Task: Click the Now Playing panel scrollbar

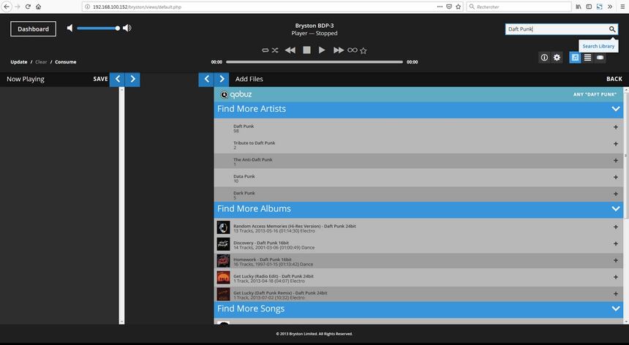Action: tap(121, 205)
